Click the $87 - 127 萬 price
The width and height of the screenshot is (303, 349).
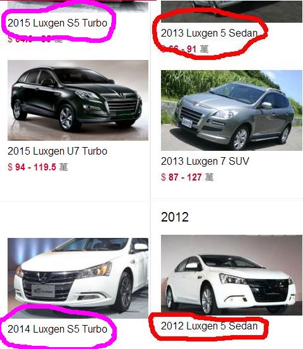[x=187, y=177]
